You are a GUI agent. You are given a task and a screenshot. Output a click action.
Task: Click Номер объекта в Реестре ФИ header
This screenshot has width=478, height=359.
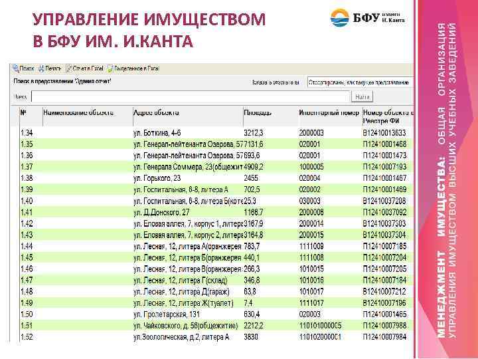(x=388, y=116)
